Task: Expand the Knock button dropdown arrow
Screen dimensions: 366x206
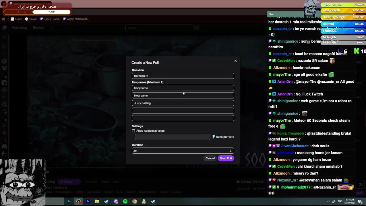Action: (x=78, y=182)
